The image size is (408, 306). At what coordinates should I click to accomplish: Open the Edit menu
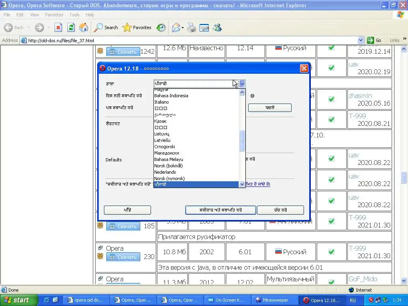[x=20, y=15]
